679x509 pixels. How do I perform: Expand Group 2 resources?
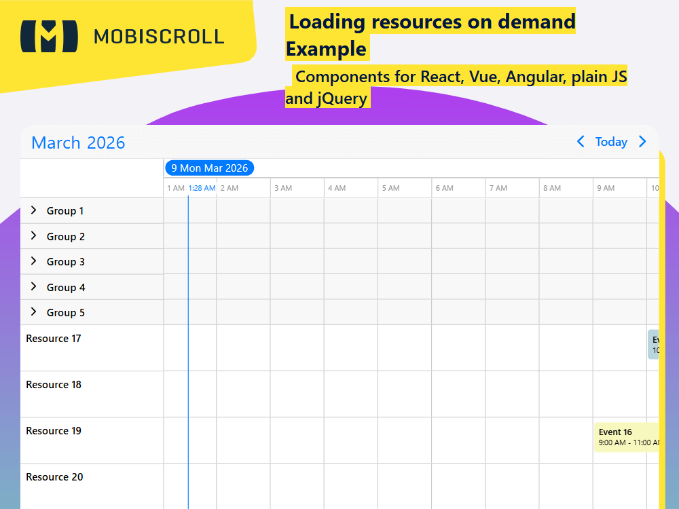click(x=33, y=236)
